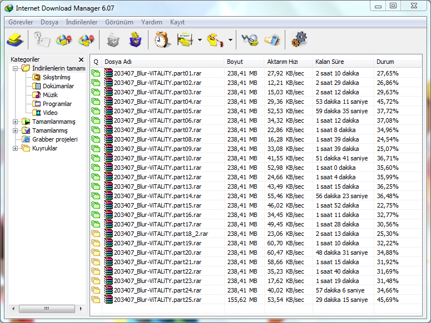Open the İndirilenler menu
Screen dimensions: 431x323
coord(82,22)
